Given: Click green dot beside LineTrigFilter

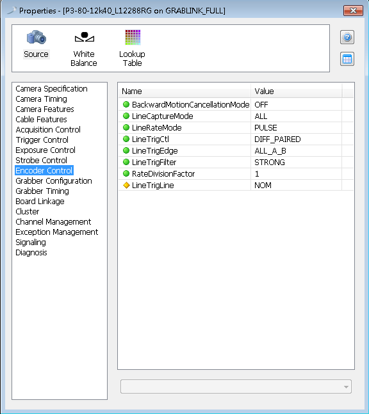Looking at the screenshot, I should click(x=126, y=162).
